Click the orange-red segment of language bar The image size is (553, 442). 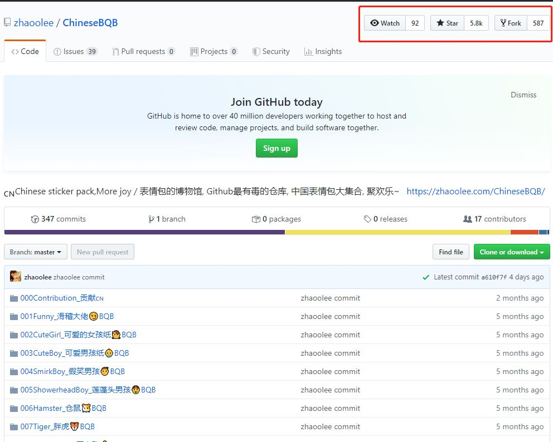(x=525, y=232)
